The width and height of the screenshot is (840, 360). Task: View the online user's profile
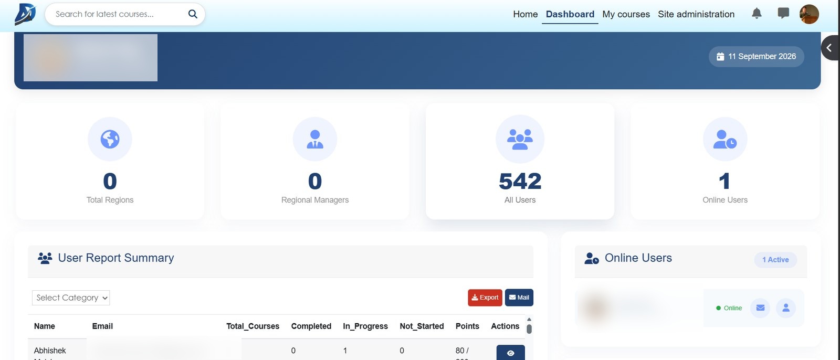(786, 308)
